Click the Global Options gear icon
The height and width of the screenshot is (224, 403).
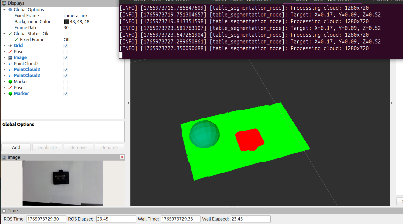point(10,9)
